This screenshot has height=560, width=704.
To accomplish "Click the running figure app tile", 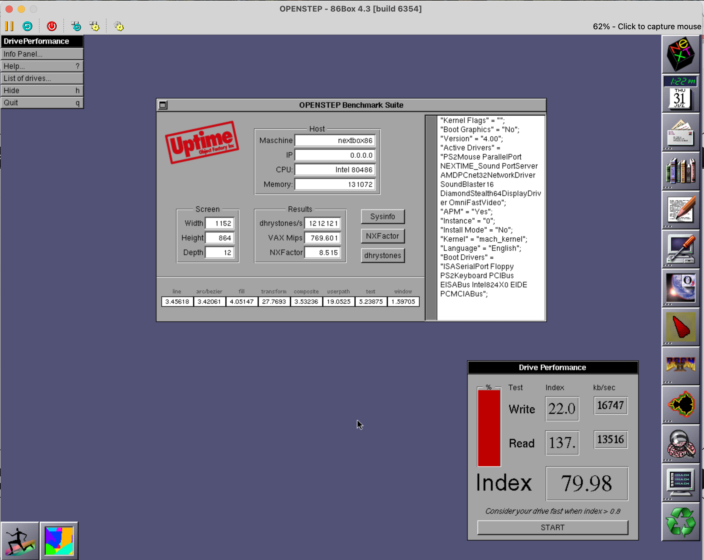I will click(x=19, y=541).
